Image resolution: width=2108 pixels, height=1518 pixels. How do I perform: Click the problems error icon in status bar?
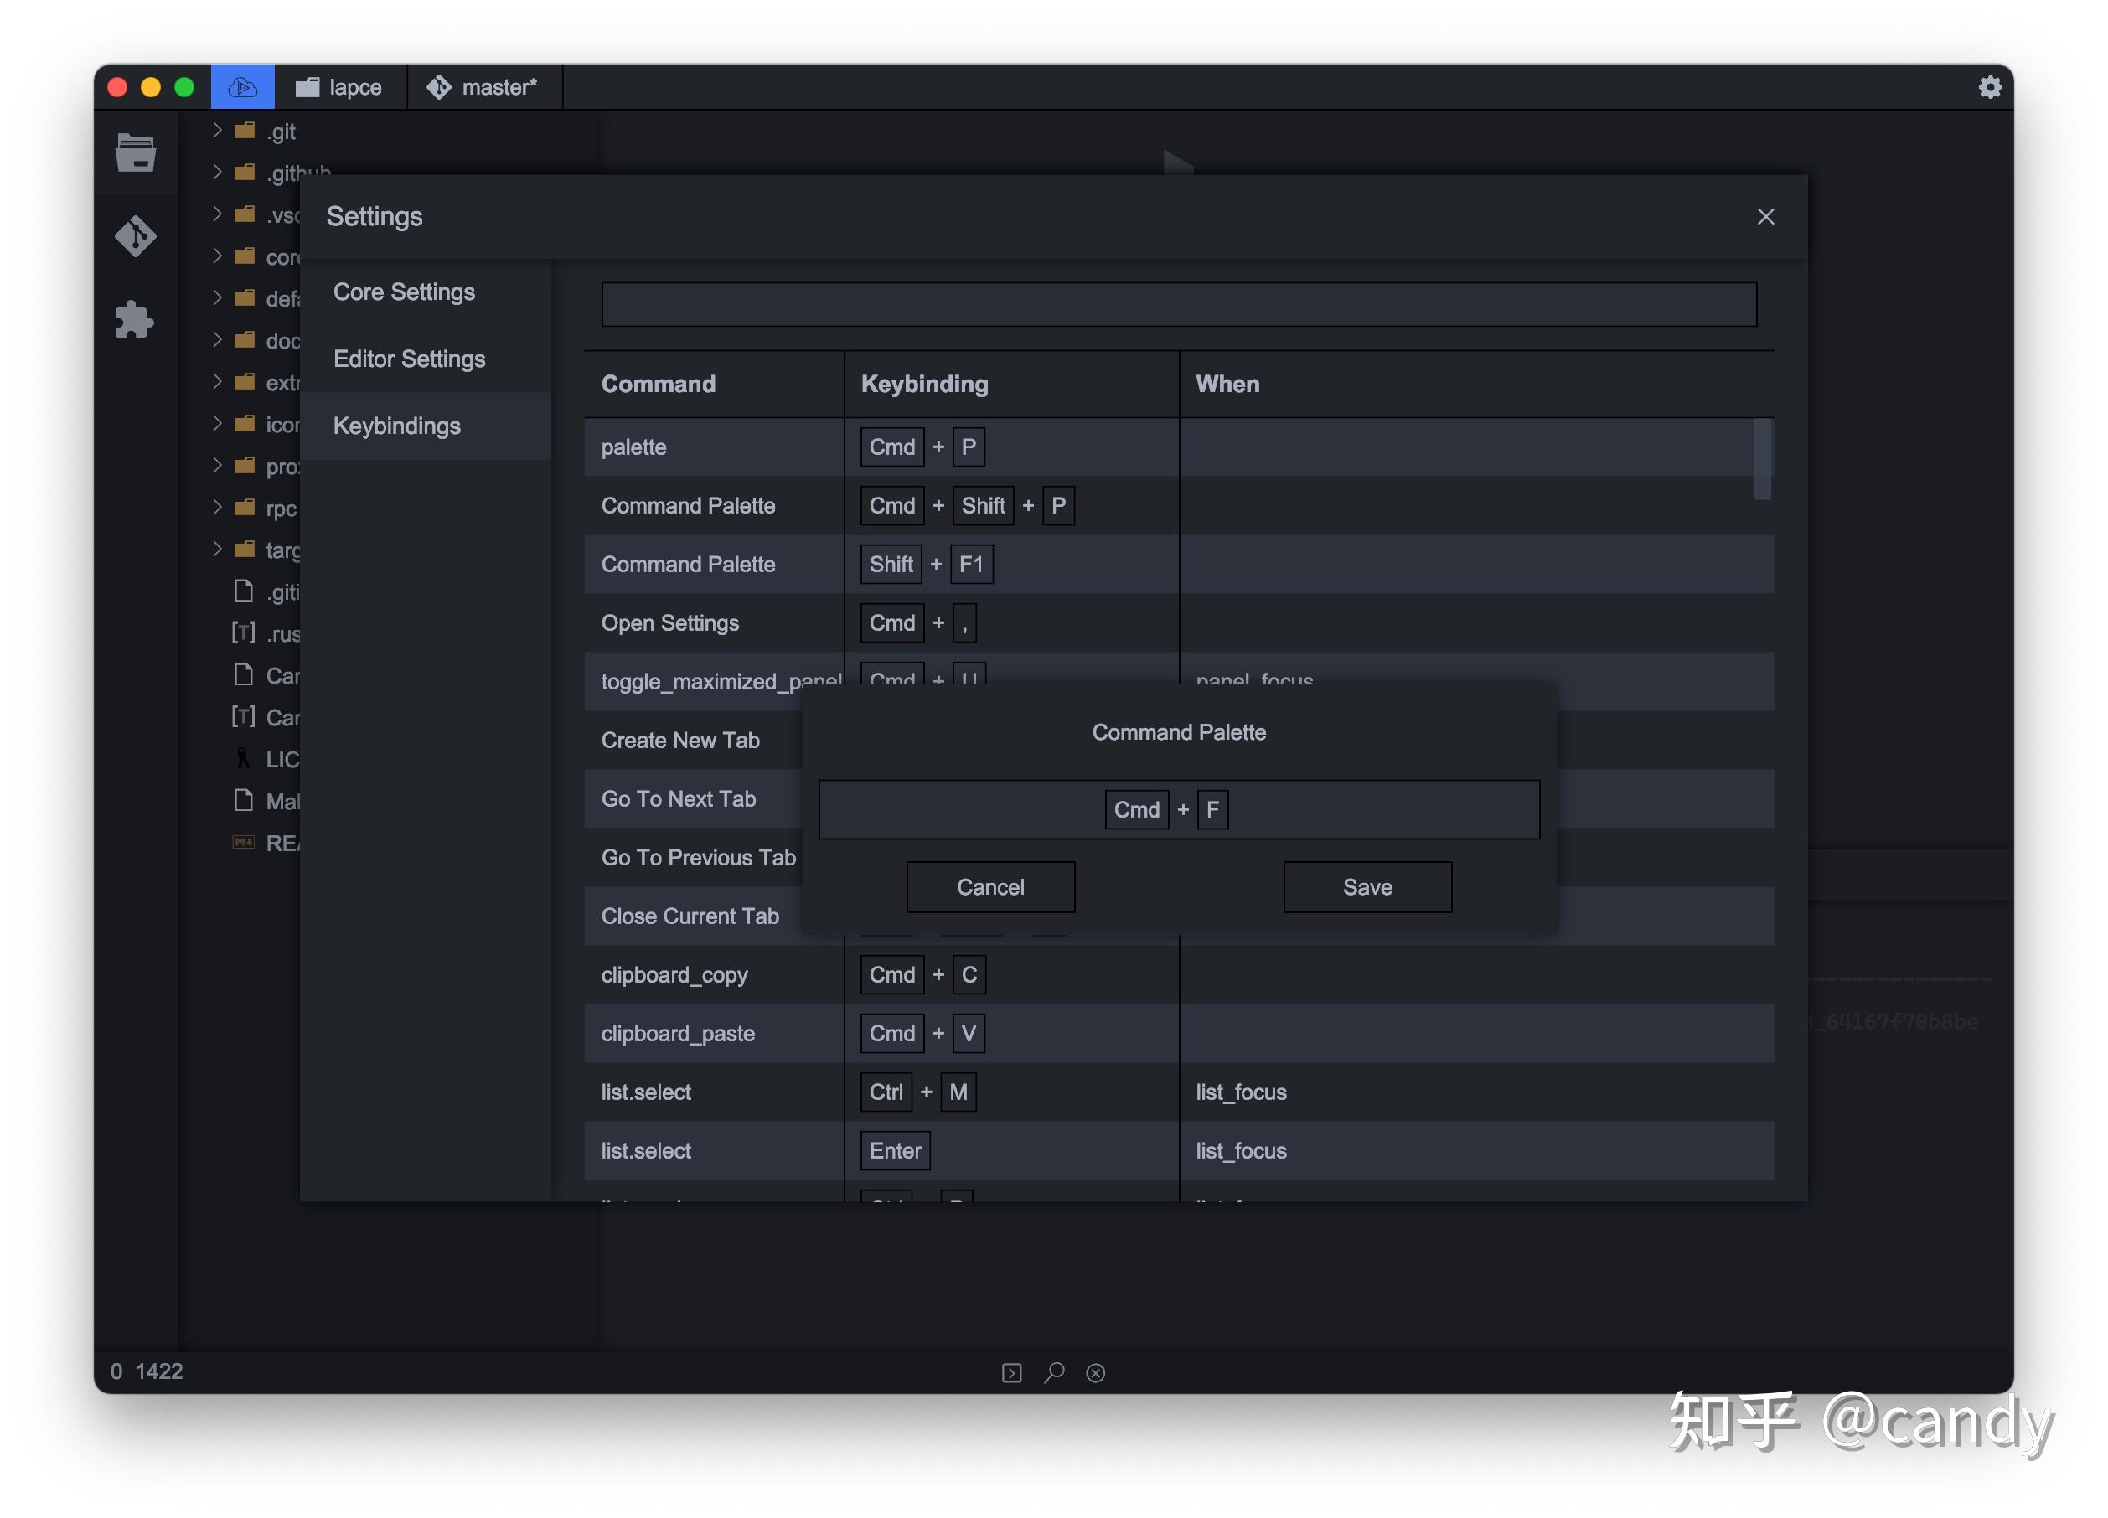(x=1096, y=1372)
